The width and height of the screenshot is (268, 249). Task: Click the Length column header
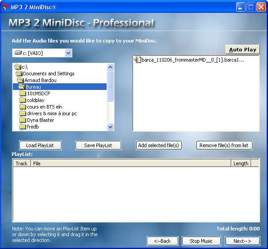click(x=241, y=163)
